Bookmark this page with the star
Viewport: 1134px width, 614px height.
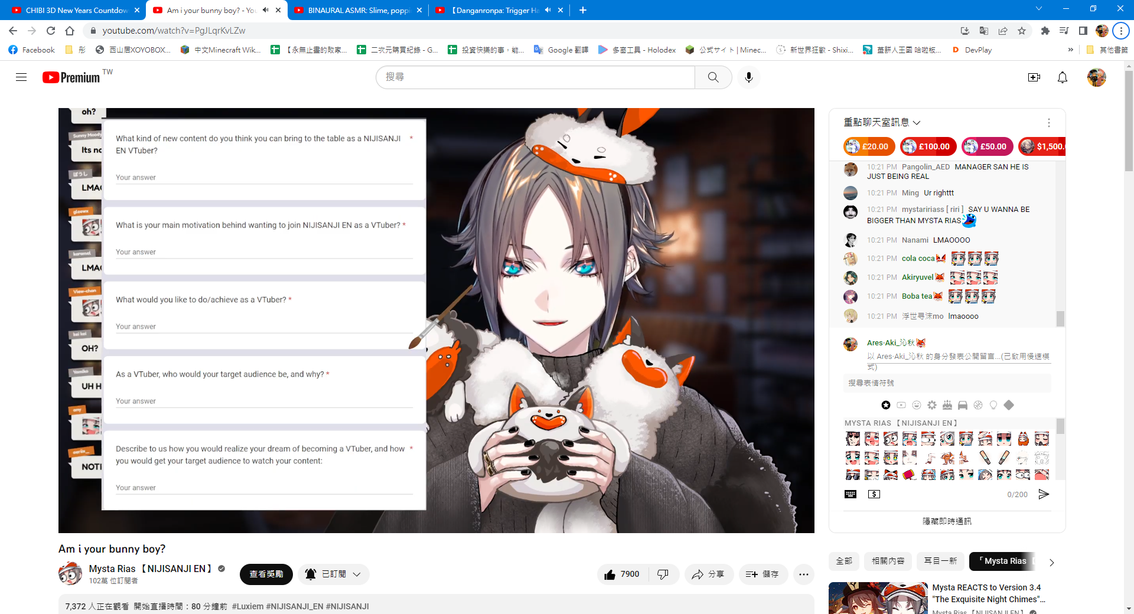click(1022, 31)
